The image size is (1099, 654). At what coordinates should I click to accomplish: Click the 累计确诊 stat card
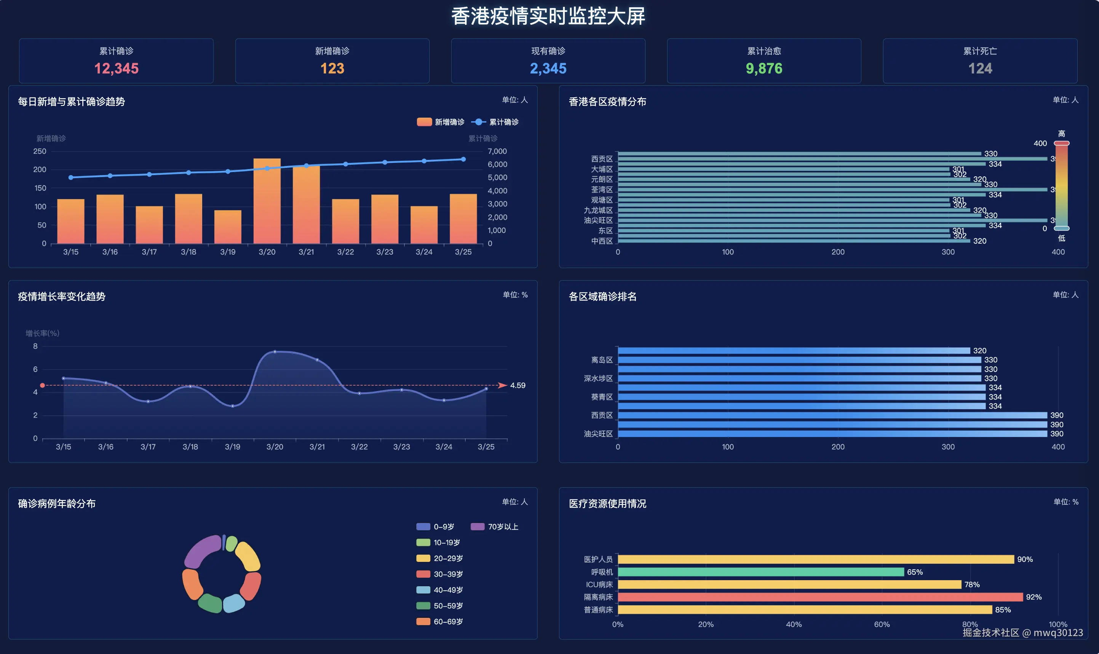click(x=117, y=61)
